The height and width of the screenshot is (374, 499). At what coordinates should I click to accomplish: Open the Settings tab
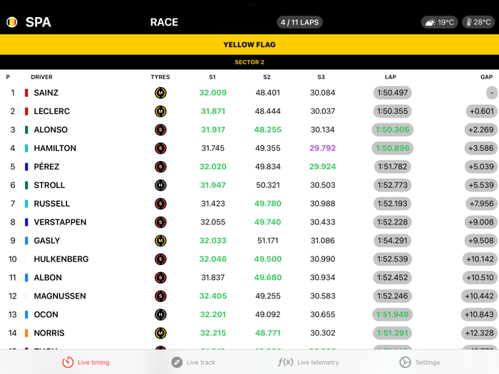tap(419, 362)
